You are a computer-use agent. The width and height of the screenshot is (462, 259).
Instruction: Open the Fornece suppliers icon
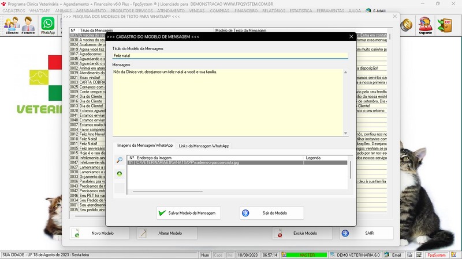pyautogui.click(x=28, y=25)
